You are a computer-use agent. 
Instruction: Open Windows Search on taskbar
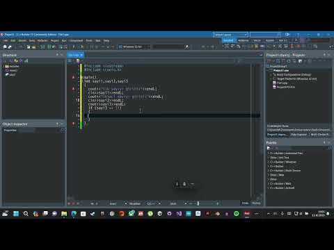coord(26,214)
